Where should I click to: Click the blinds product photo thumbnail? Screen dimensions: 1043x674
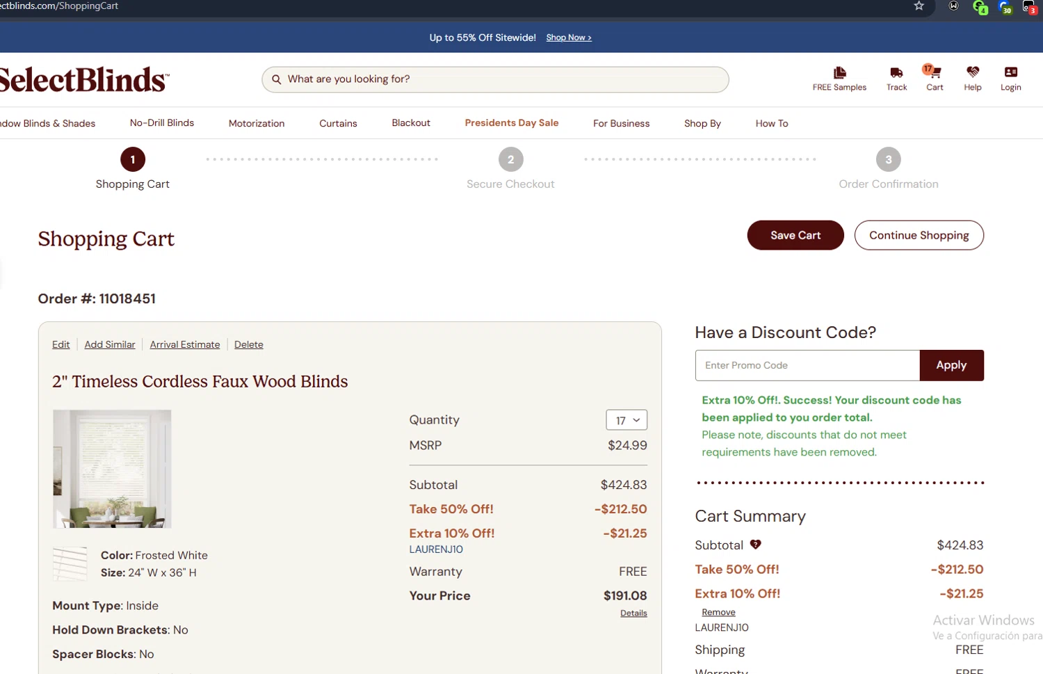click(112, 469)
